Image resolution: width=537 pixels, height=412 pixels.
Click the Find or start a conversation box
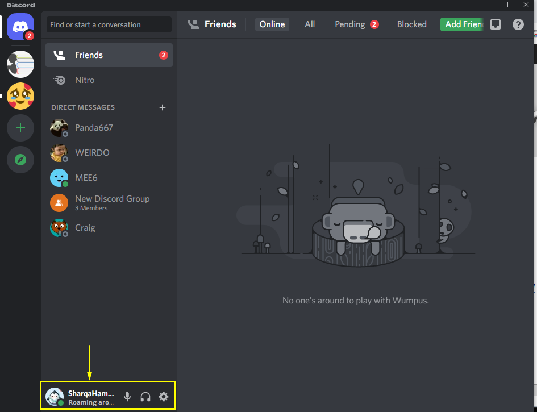(x=109, y=24)
